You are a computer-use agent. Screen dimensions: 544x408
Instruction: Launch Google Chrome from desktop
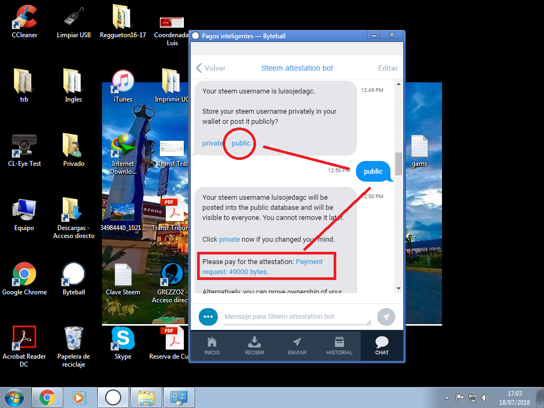pyautogui.click(x=24, y=278)
